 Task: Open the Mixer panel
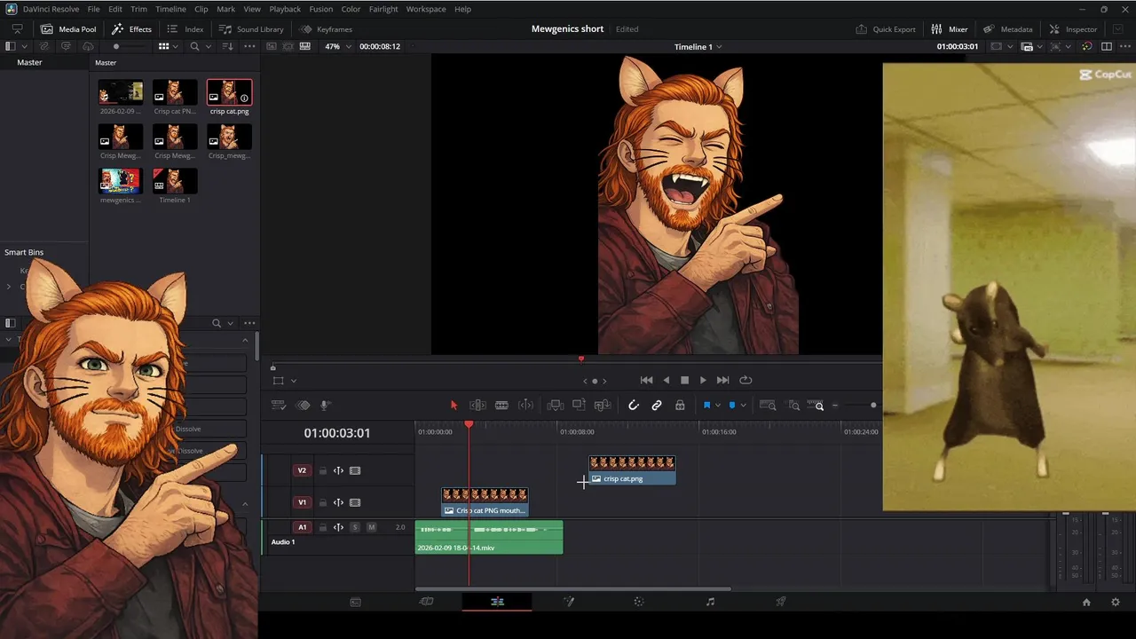pyautogui.click(x=949, y=29)
